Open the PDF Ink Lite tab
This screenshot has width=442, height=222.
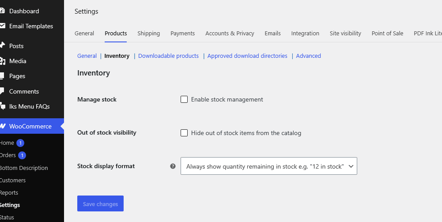(x=427, y=33)
